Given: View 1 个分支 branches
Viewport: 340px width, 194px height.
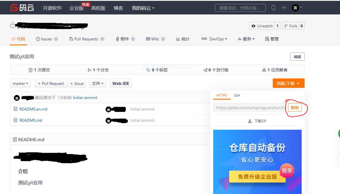Looking at the screenshot, I should coord(98,70).
